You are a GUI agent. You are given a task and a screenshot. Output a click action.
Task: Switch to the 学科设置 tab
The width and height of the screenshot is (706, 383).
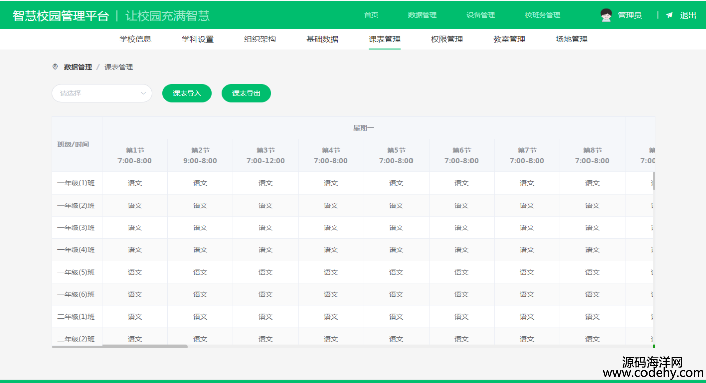point(198,39)
